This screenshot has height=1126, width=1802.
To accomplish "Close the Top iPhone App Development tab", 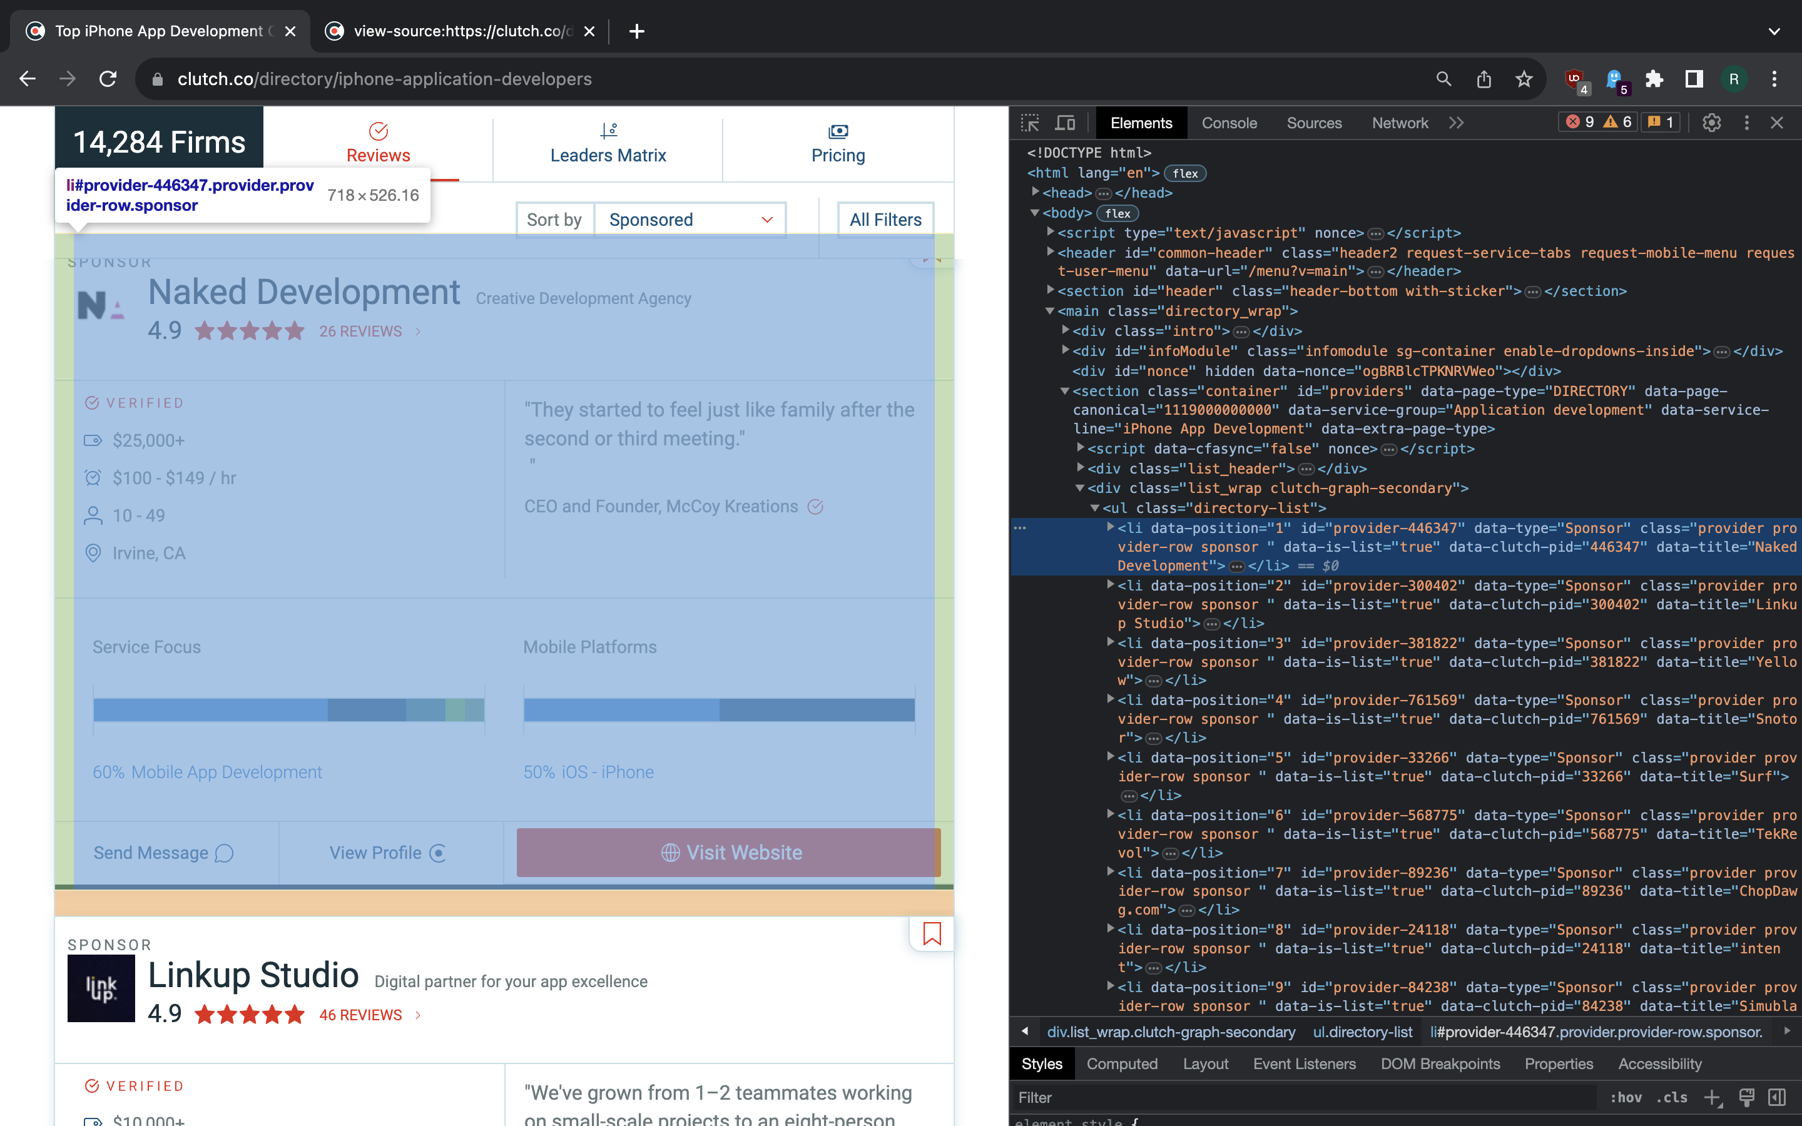I will 290,31.
